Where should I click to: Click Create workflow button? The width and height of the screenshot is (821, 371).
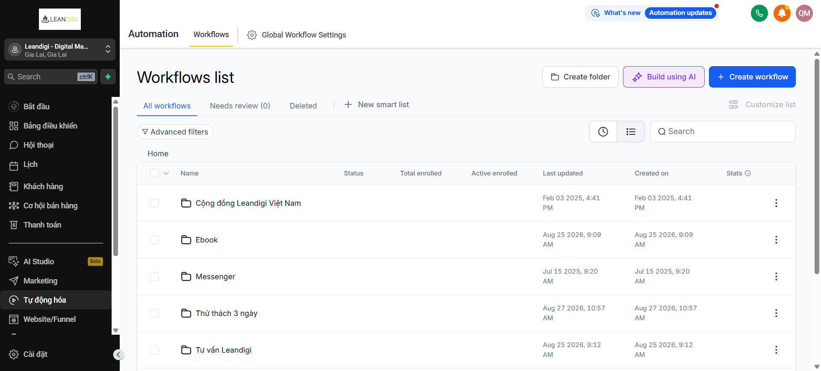tap(752, 77)
